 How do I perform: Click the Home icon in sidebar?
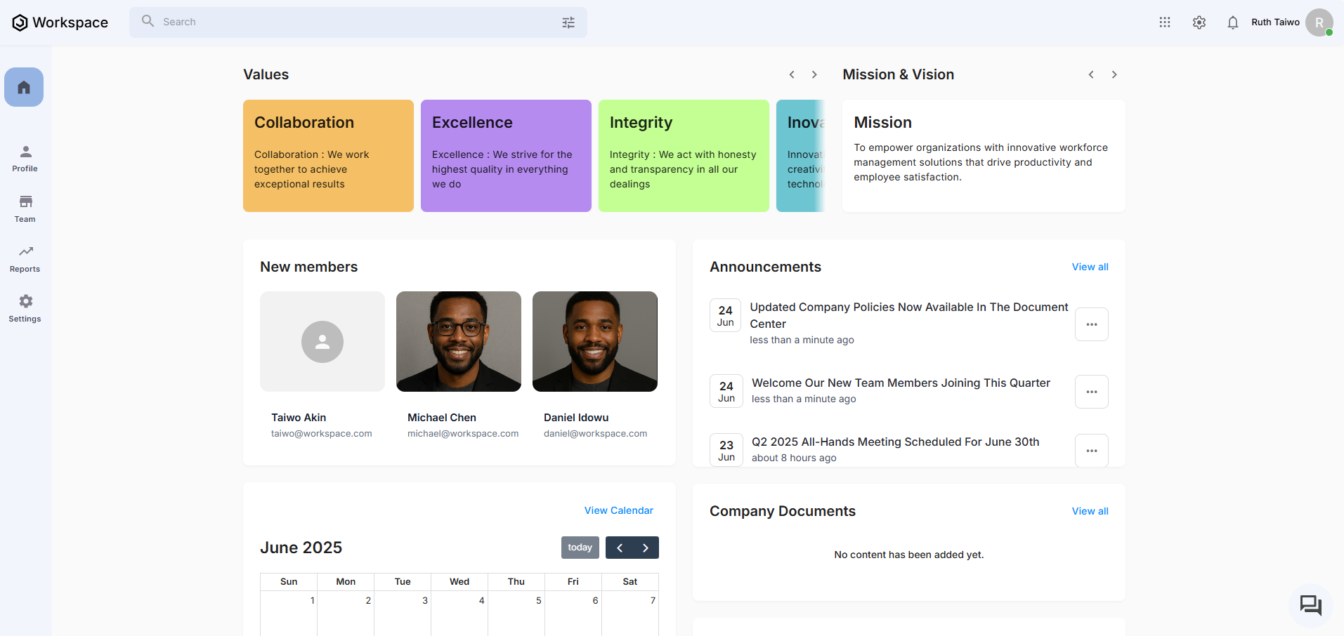(x=24, y=87)
